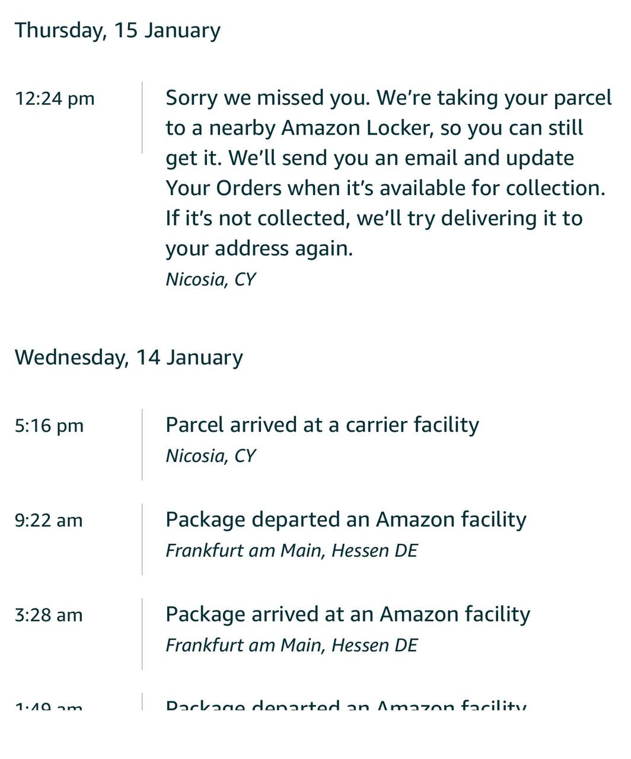Click the timeline line beside 5:16 pm
This screenshot has width=631, height=759.
[x=142, y=444]
